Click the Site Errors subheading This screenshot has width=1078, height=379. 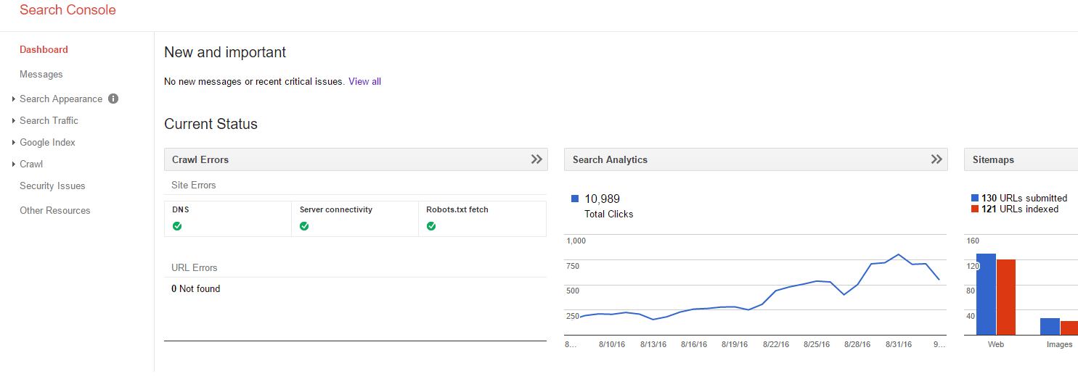[194, 186]
